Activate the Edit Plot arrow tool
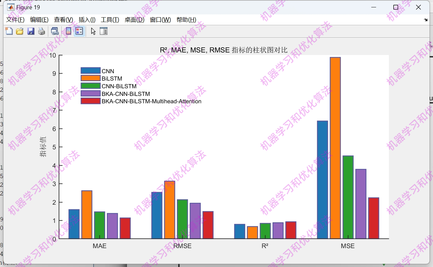The height and width of the screenshot is (267, 433). click(93, 31)
